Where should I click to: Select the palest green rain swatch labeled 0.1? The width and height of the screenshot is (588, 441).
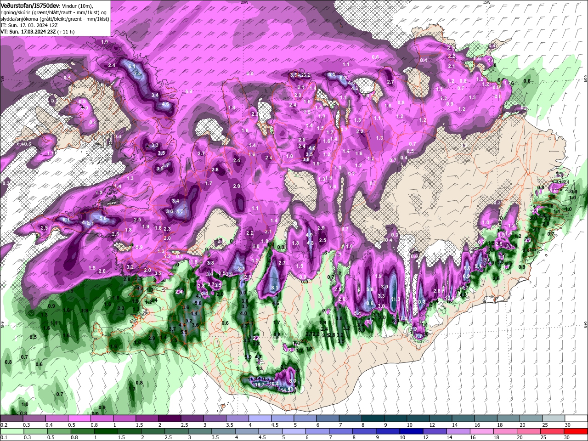coord(12,431)
